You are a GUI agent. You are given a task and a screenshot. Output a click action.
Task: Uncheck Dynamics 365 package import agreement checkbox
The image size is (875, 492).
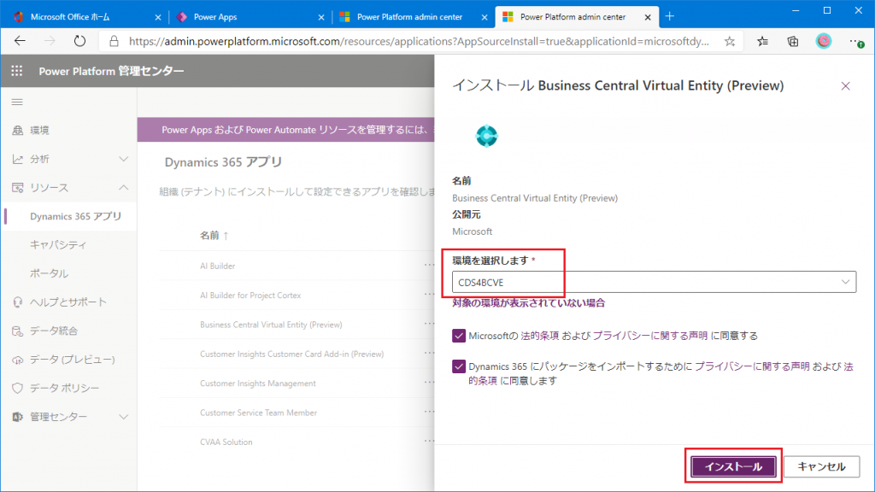coord(459,366)
